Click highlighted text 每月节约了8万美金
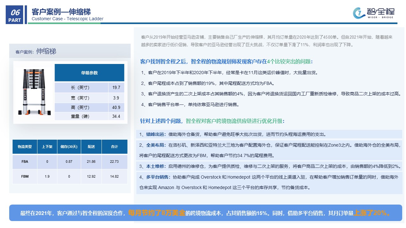 (157, 213)
